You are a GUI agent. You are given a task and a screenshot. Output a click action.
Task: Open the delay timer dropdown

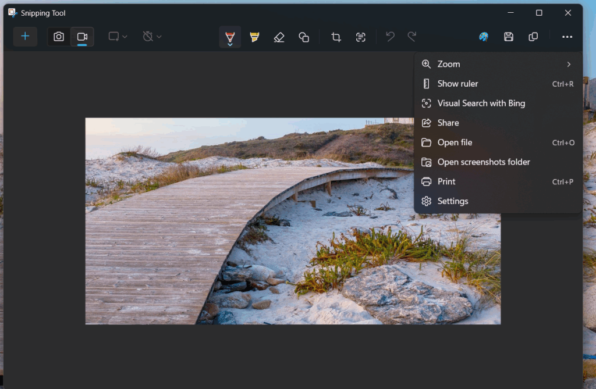[x=152, y=37]
